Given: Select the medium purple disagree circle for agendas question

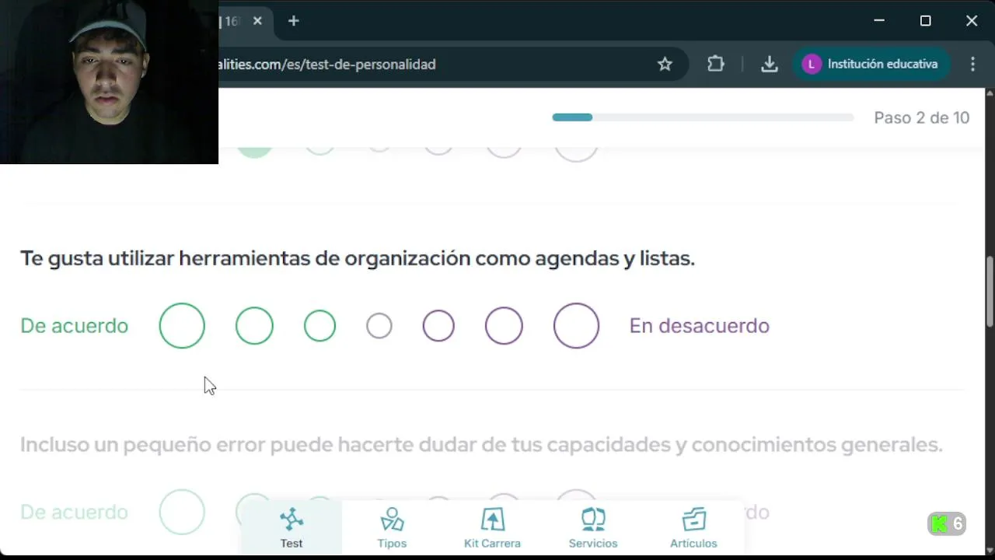Looking at the screenshot, I should (x=504, y=326).
